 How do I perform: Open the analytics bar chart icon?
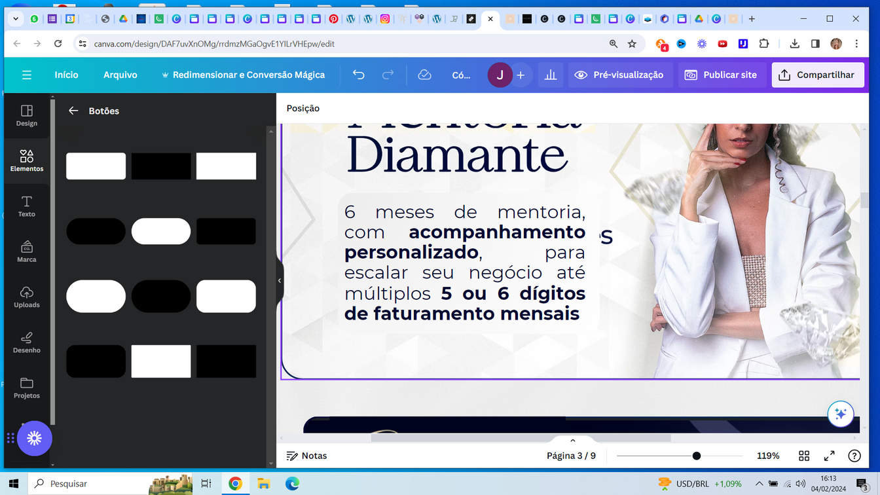coord(551,75)
